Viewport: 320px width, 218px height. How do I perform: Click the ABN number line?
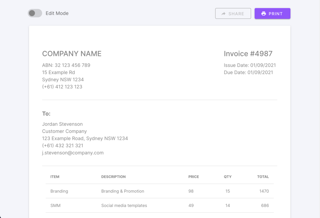[66, 65]
